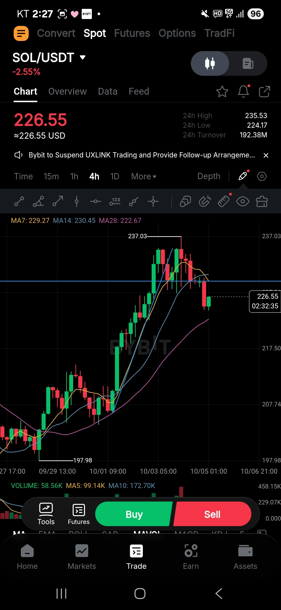This screenshot has width=281, height=610.
Task: Go to the Options tab
Action: pos(177,33)
